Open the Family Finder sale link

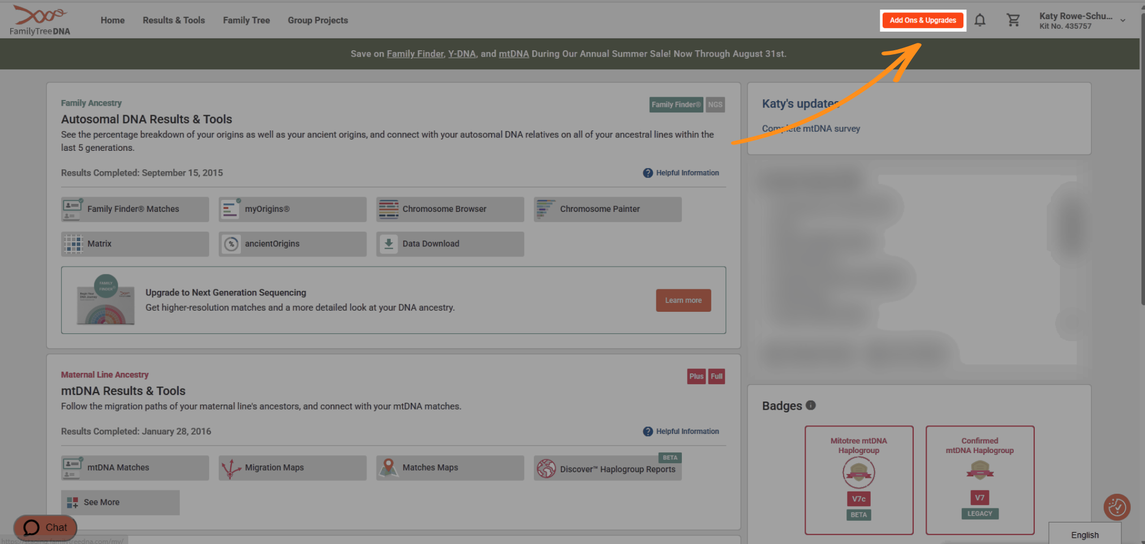point(415,54)
